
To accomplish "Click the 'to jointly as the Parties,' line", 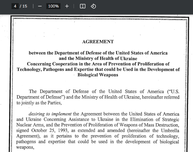I will click(39, 103).
